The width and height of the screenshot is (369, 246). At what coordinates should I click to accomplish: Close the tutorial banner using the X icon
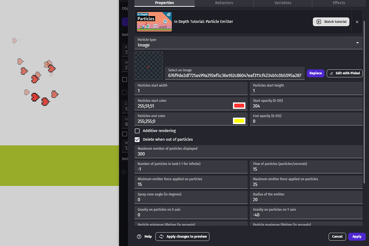click(357, 22)
